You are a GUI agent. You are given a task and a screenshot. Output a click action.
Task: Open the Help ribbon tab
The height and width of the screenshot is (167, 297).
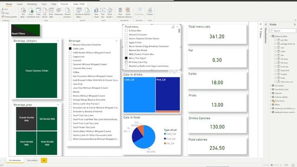(x=54, y=4)
